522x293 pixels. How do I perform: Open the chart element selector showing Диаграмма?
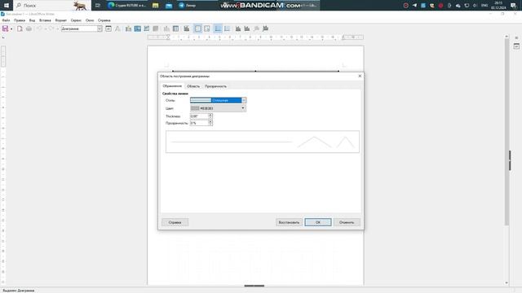pyautogui.click(x=82, y=29)
